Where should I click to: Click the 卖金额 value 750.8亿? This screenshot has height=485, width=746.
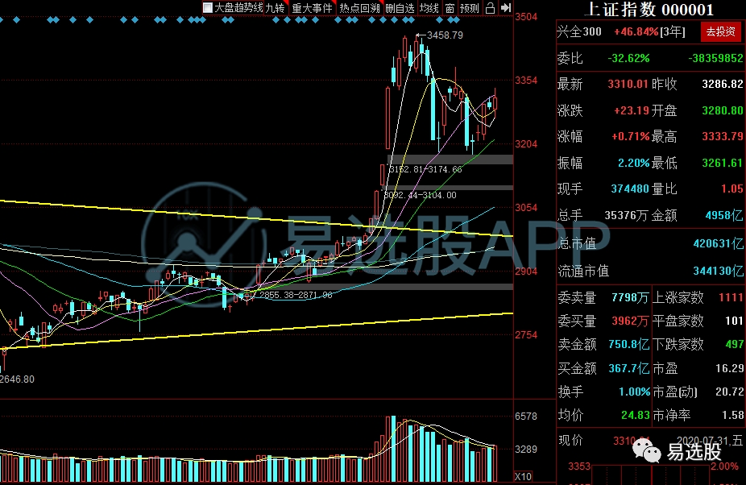pos(628,344)
